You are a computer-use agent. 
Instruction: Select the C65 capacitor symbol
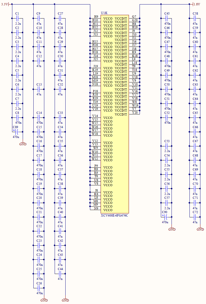(x=195, y=118)
